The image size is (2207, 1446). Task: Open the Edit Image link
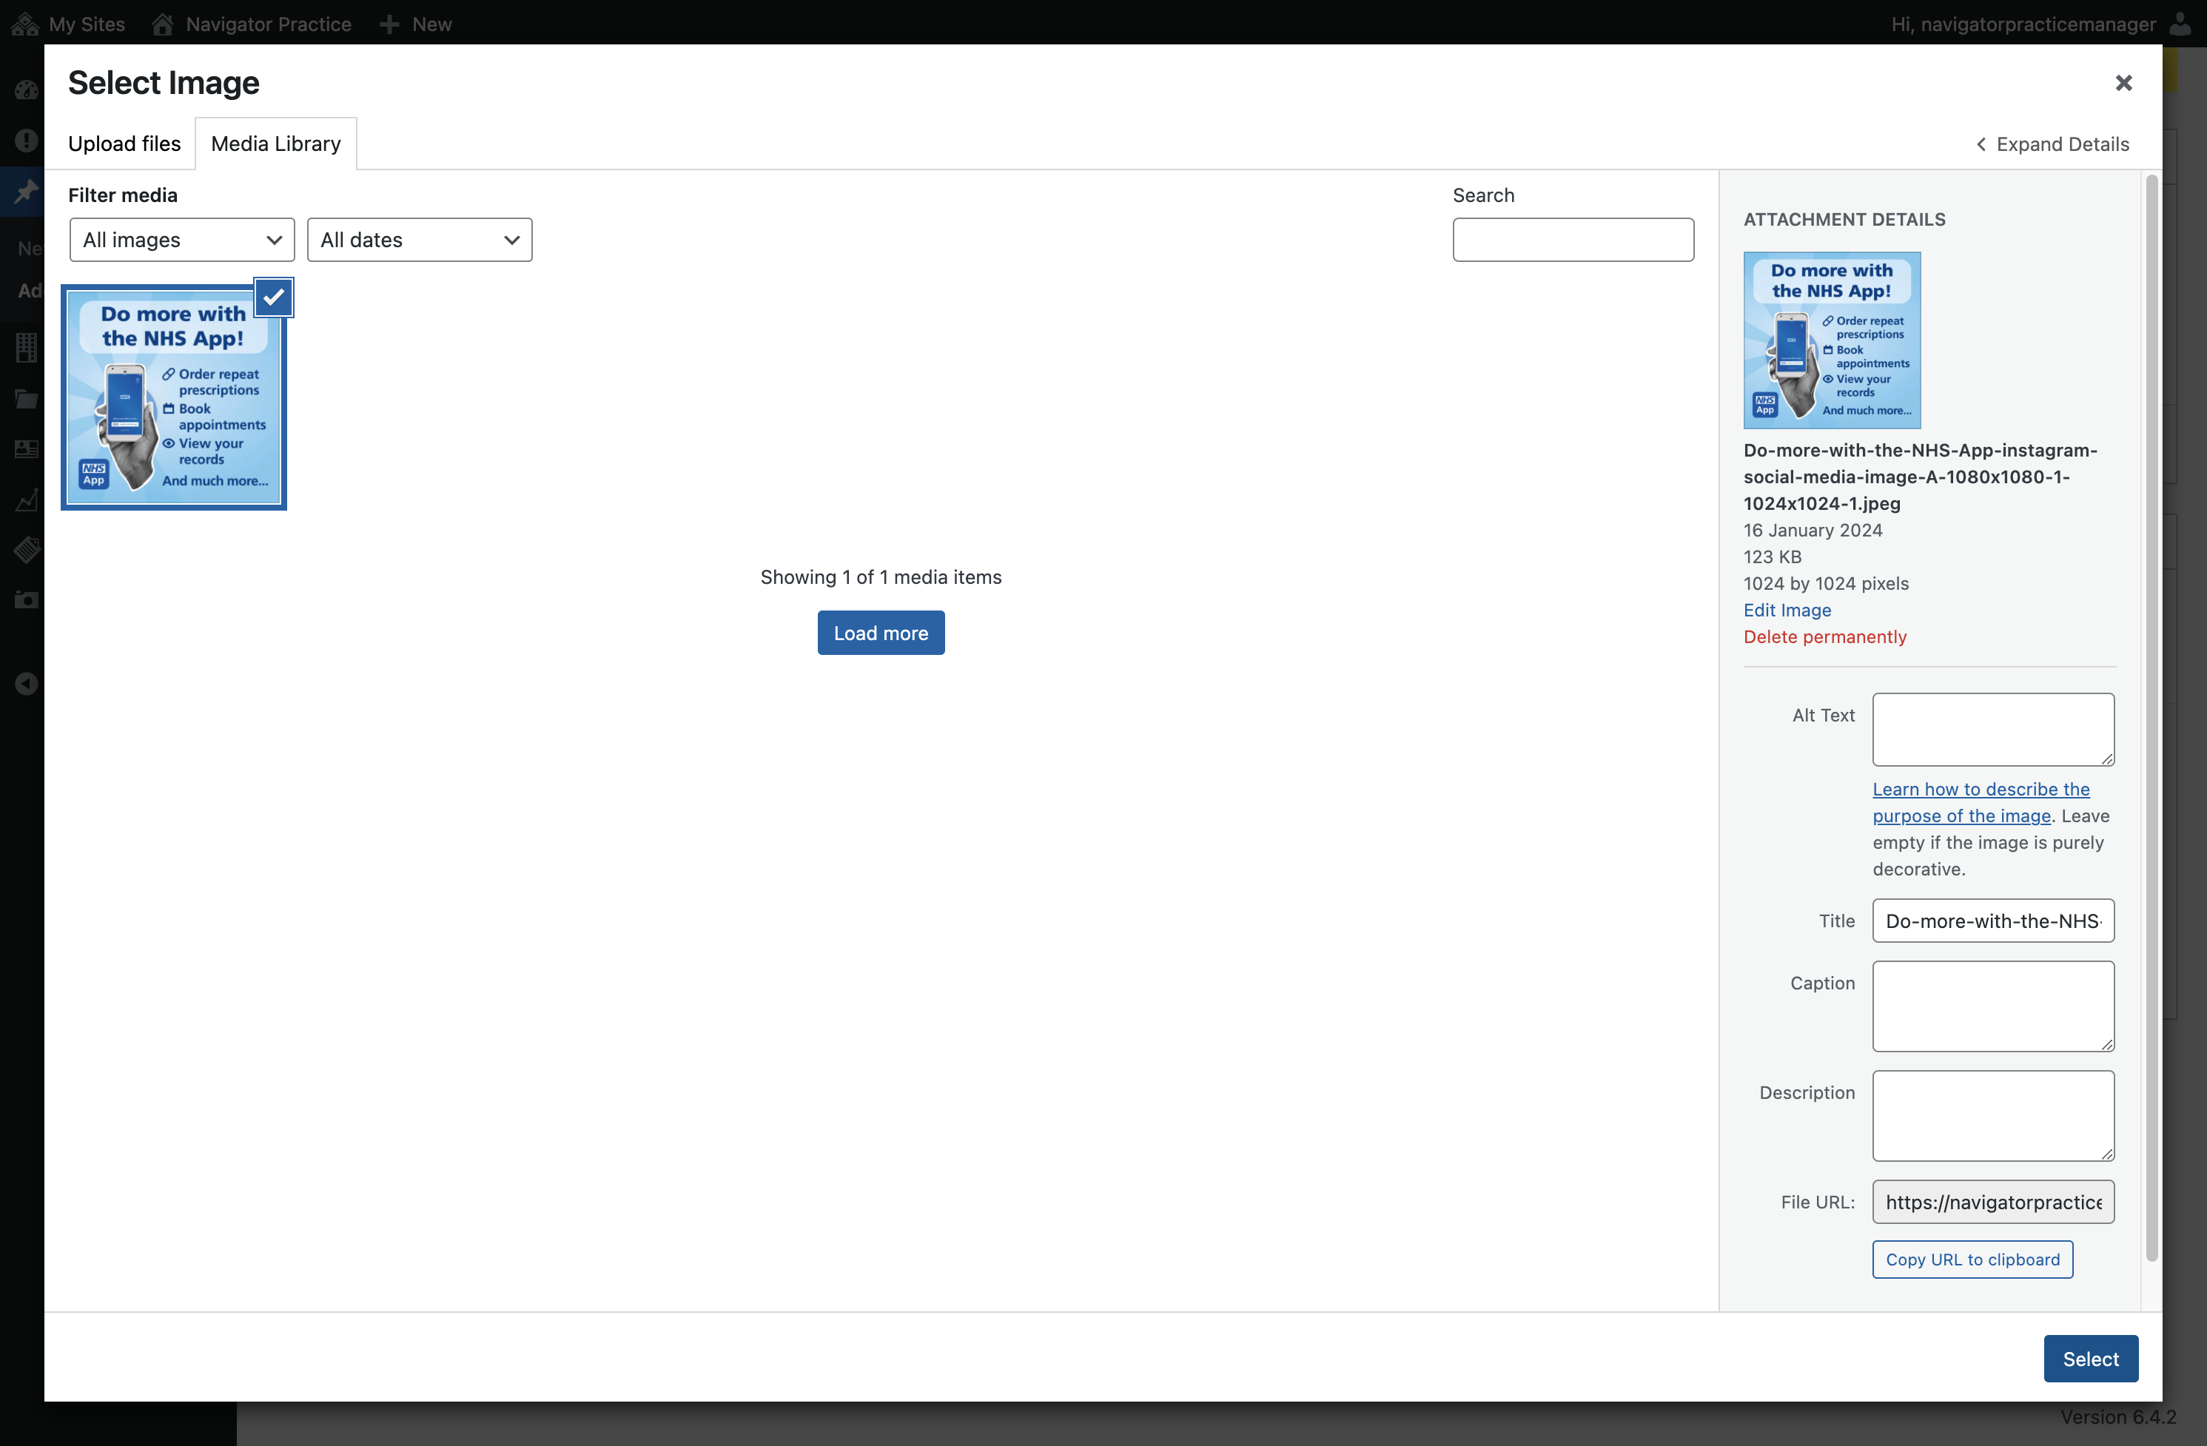1787,610
